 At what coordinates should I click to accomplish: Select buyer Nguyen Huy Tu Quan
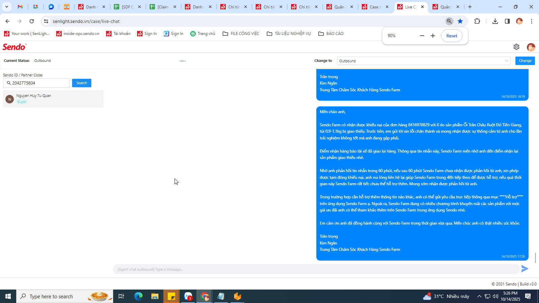pyautogui.click(x=53, y=99)
